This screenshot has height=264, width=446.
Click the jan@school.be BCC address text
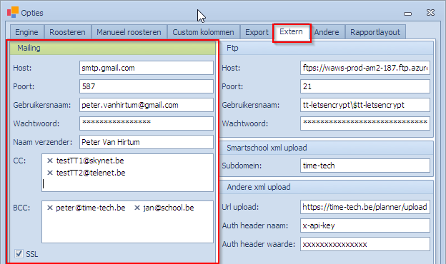[169, 208]
